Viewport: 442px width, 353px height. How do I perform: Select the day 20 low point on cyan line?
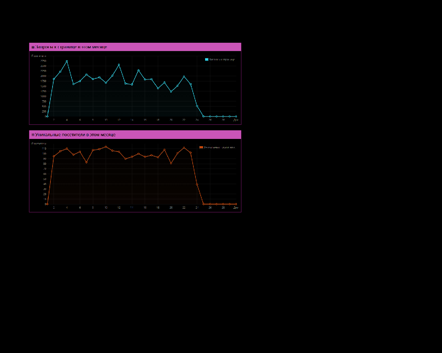pos(171,92)
